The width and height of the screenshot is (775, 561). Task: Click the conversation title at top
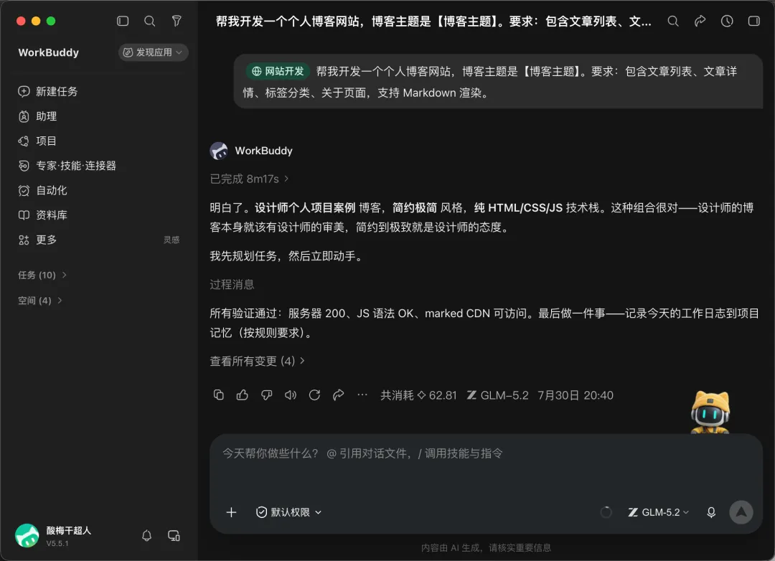coord(433,22)
